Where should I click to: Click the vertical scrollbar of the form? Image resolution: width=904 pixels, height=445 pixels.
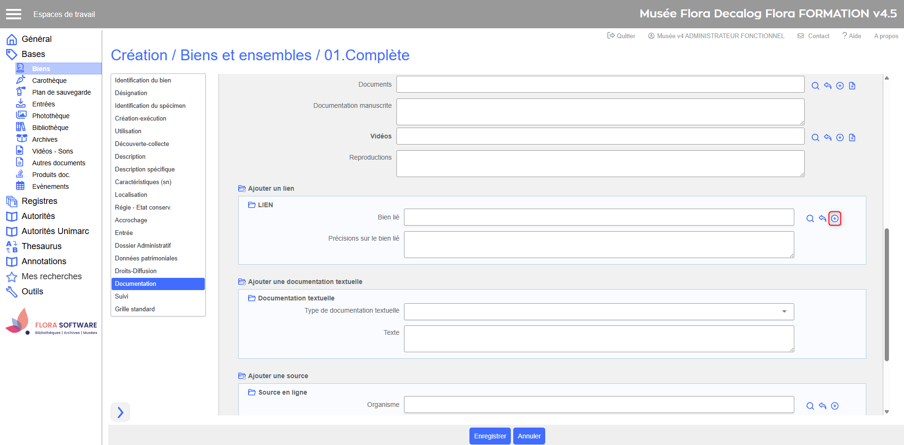coord(887,294)
